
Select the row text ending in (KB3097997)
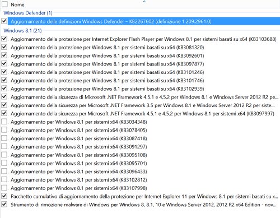tap(142, 114)
